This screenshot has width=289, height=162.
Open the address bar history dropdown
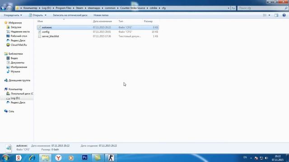[x=228, y=8]
